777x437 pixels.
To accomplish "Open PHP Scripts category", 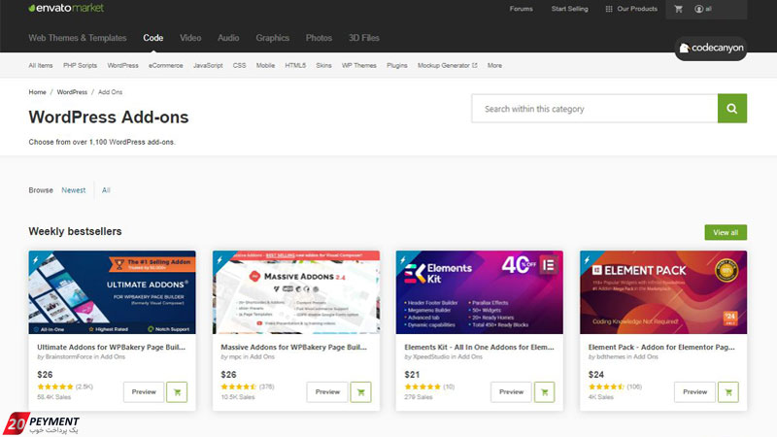I will (x=81, y=65).
